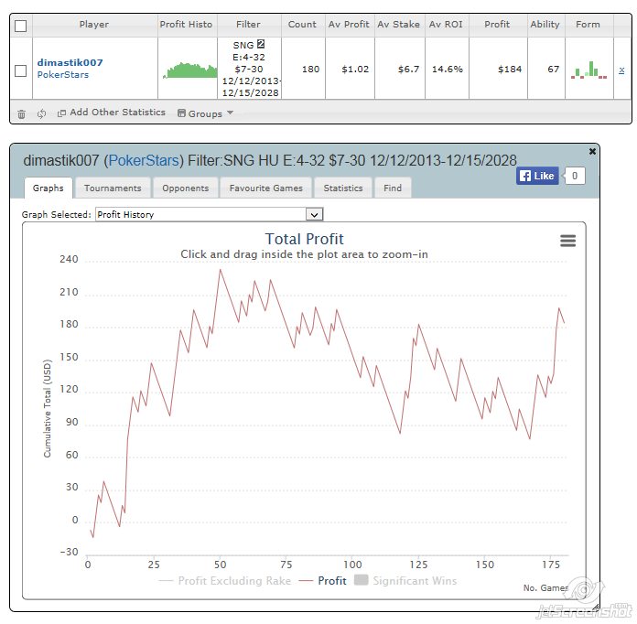Click the $6.7 Av Stake value
Viewport: 637px width, 624px height.
(409, 70)
